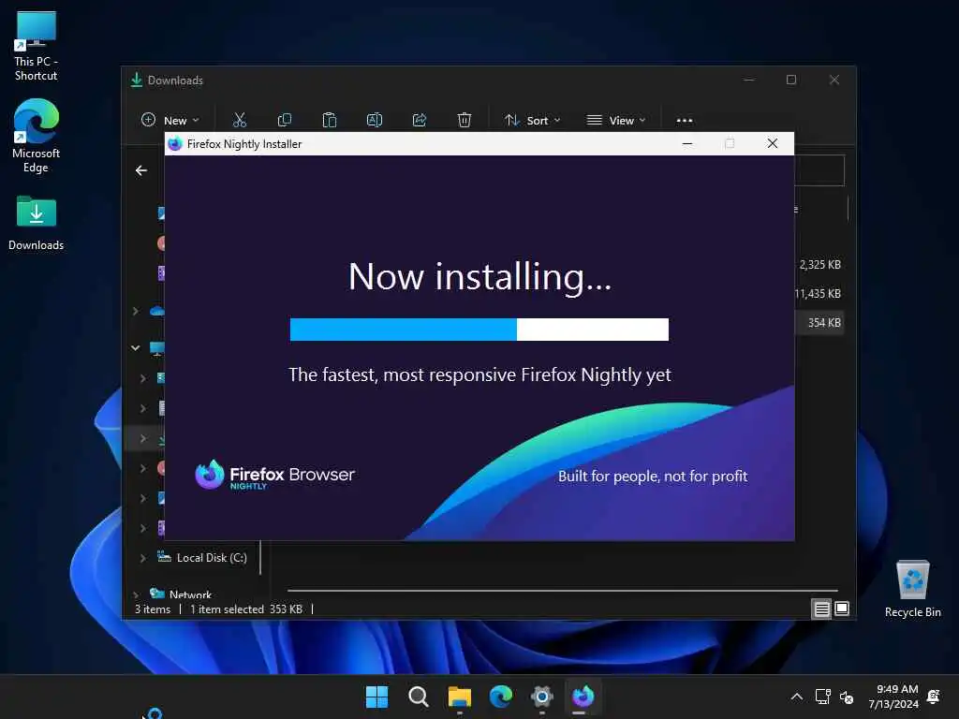Switch to details view in status bar
959x719 pixels.
pyautogui.click(x=821, y=609)
